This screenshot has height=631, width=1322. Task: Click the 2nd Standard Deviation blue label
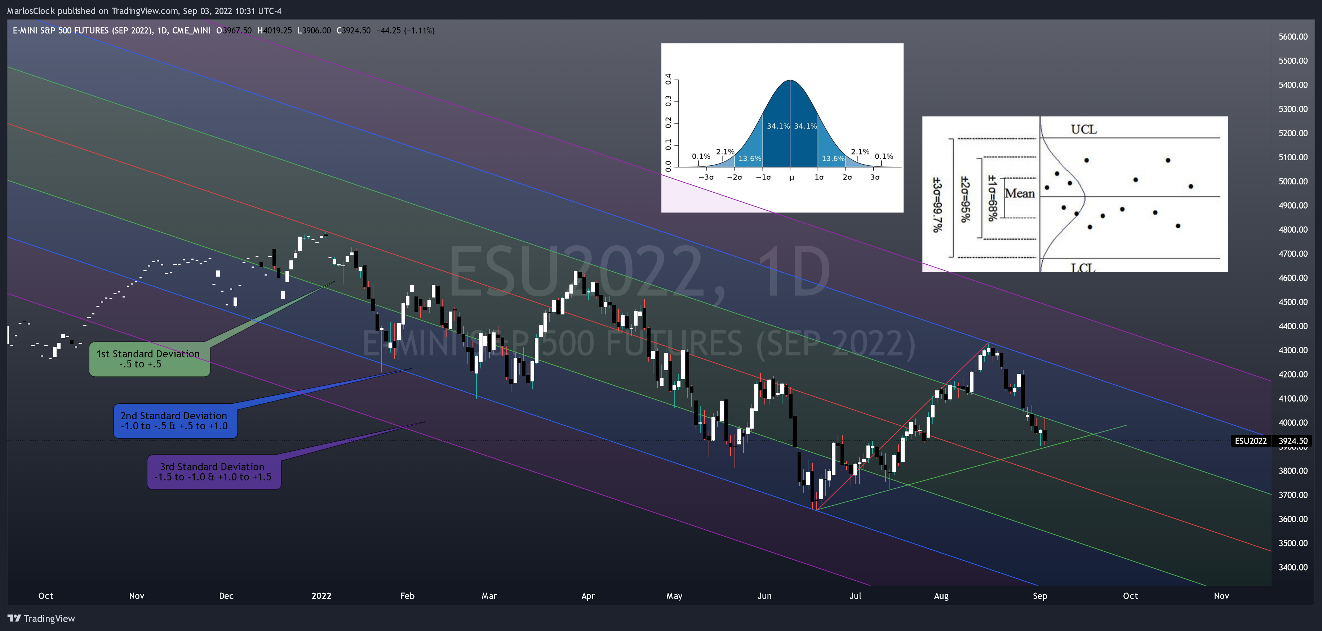(175, 421)
